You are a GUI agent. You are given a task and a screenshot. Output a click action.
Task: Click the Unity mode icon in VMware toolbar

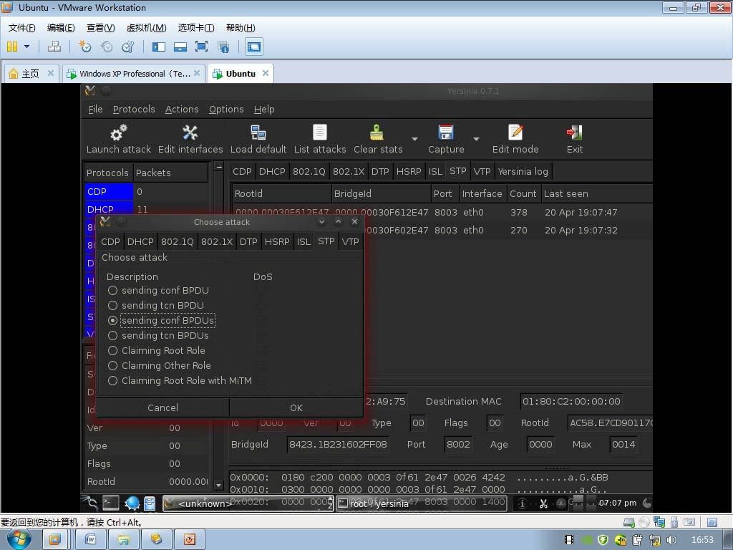[x=223, y=47]
